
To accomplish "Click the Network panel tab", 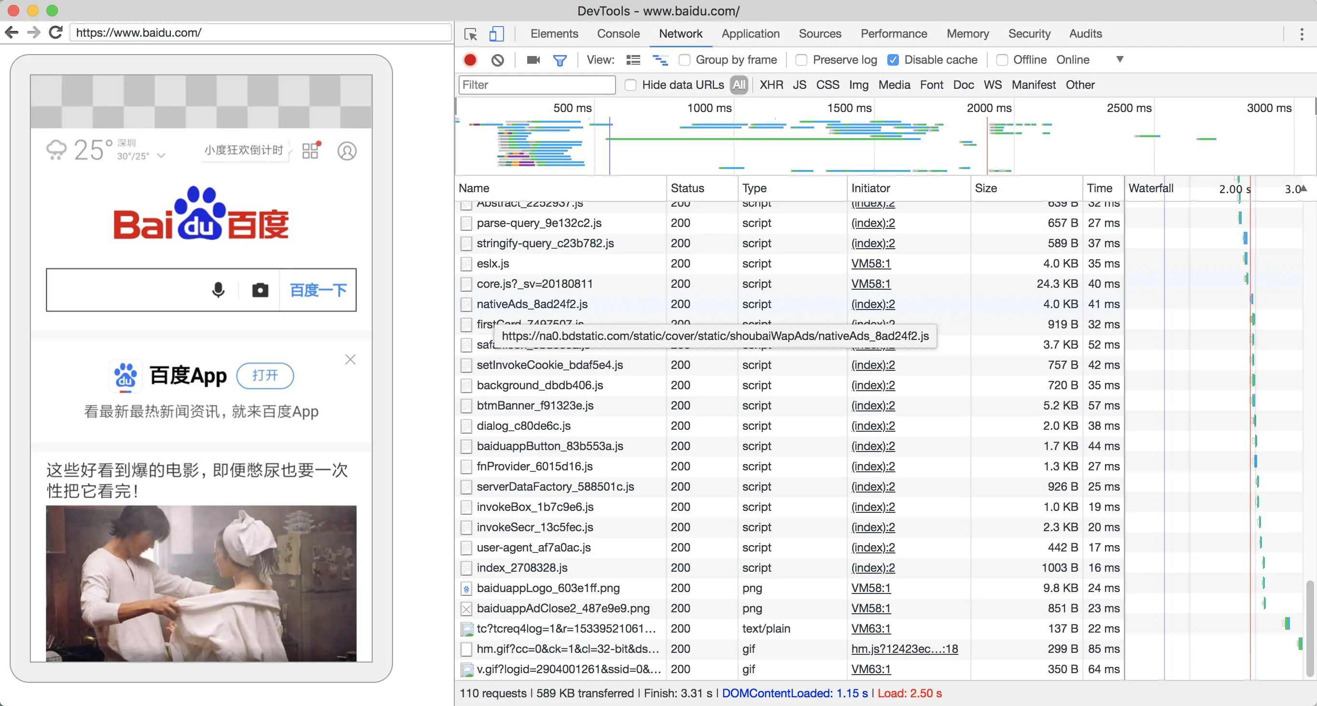I will (681, 33).
